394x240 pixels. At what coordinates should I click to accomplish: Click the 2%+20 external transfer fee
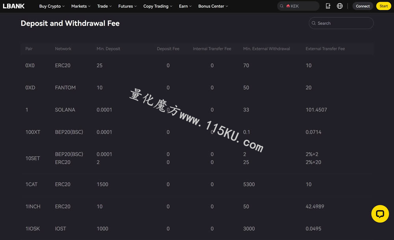tap(313, 162)
